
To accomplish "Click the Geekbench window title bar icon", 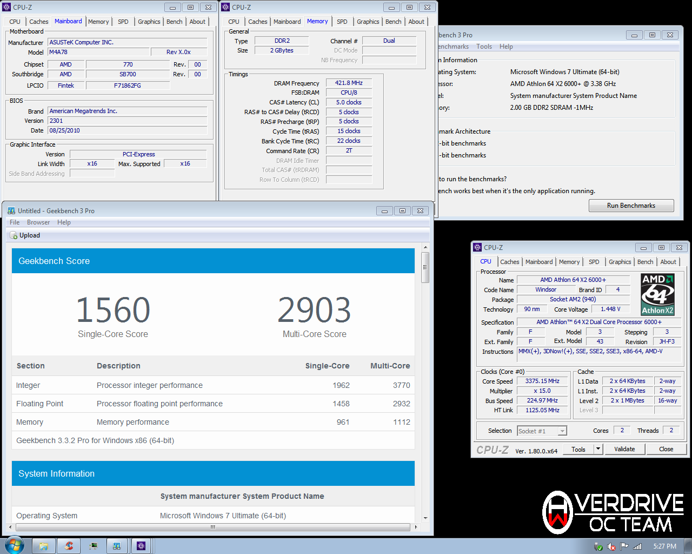I will 11,211.
